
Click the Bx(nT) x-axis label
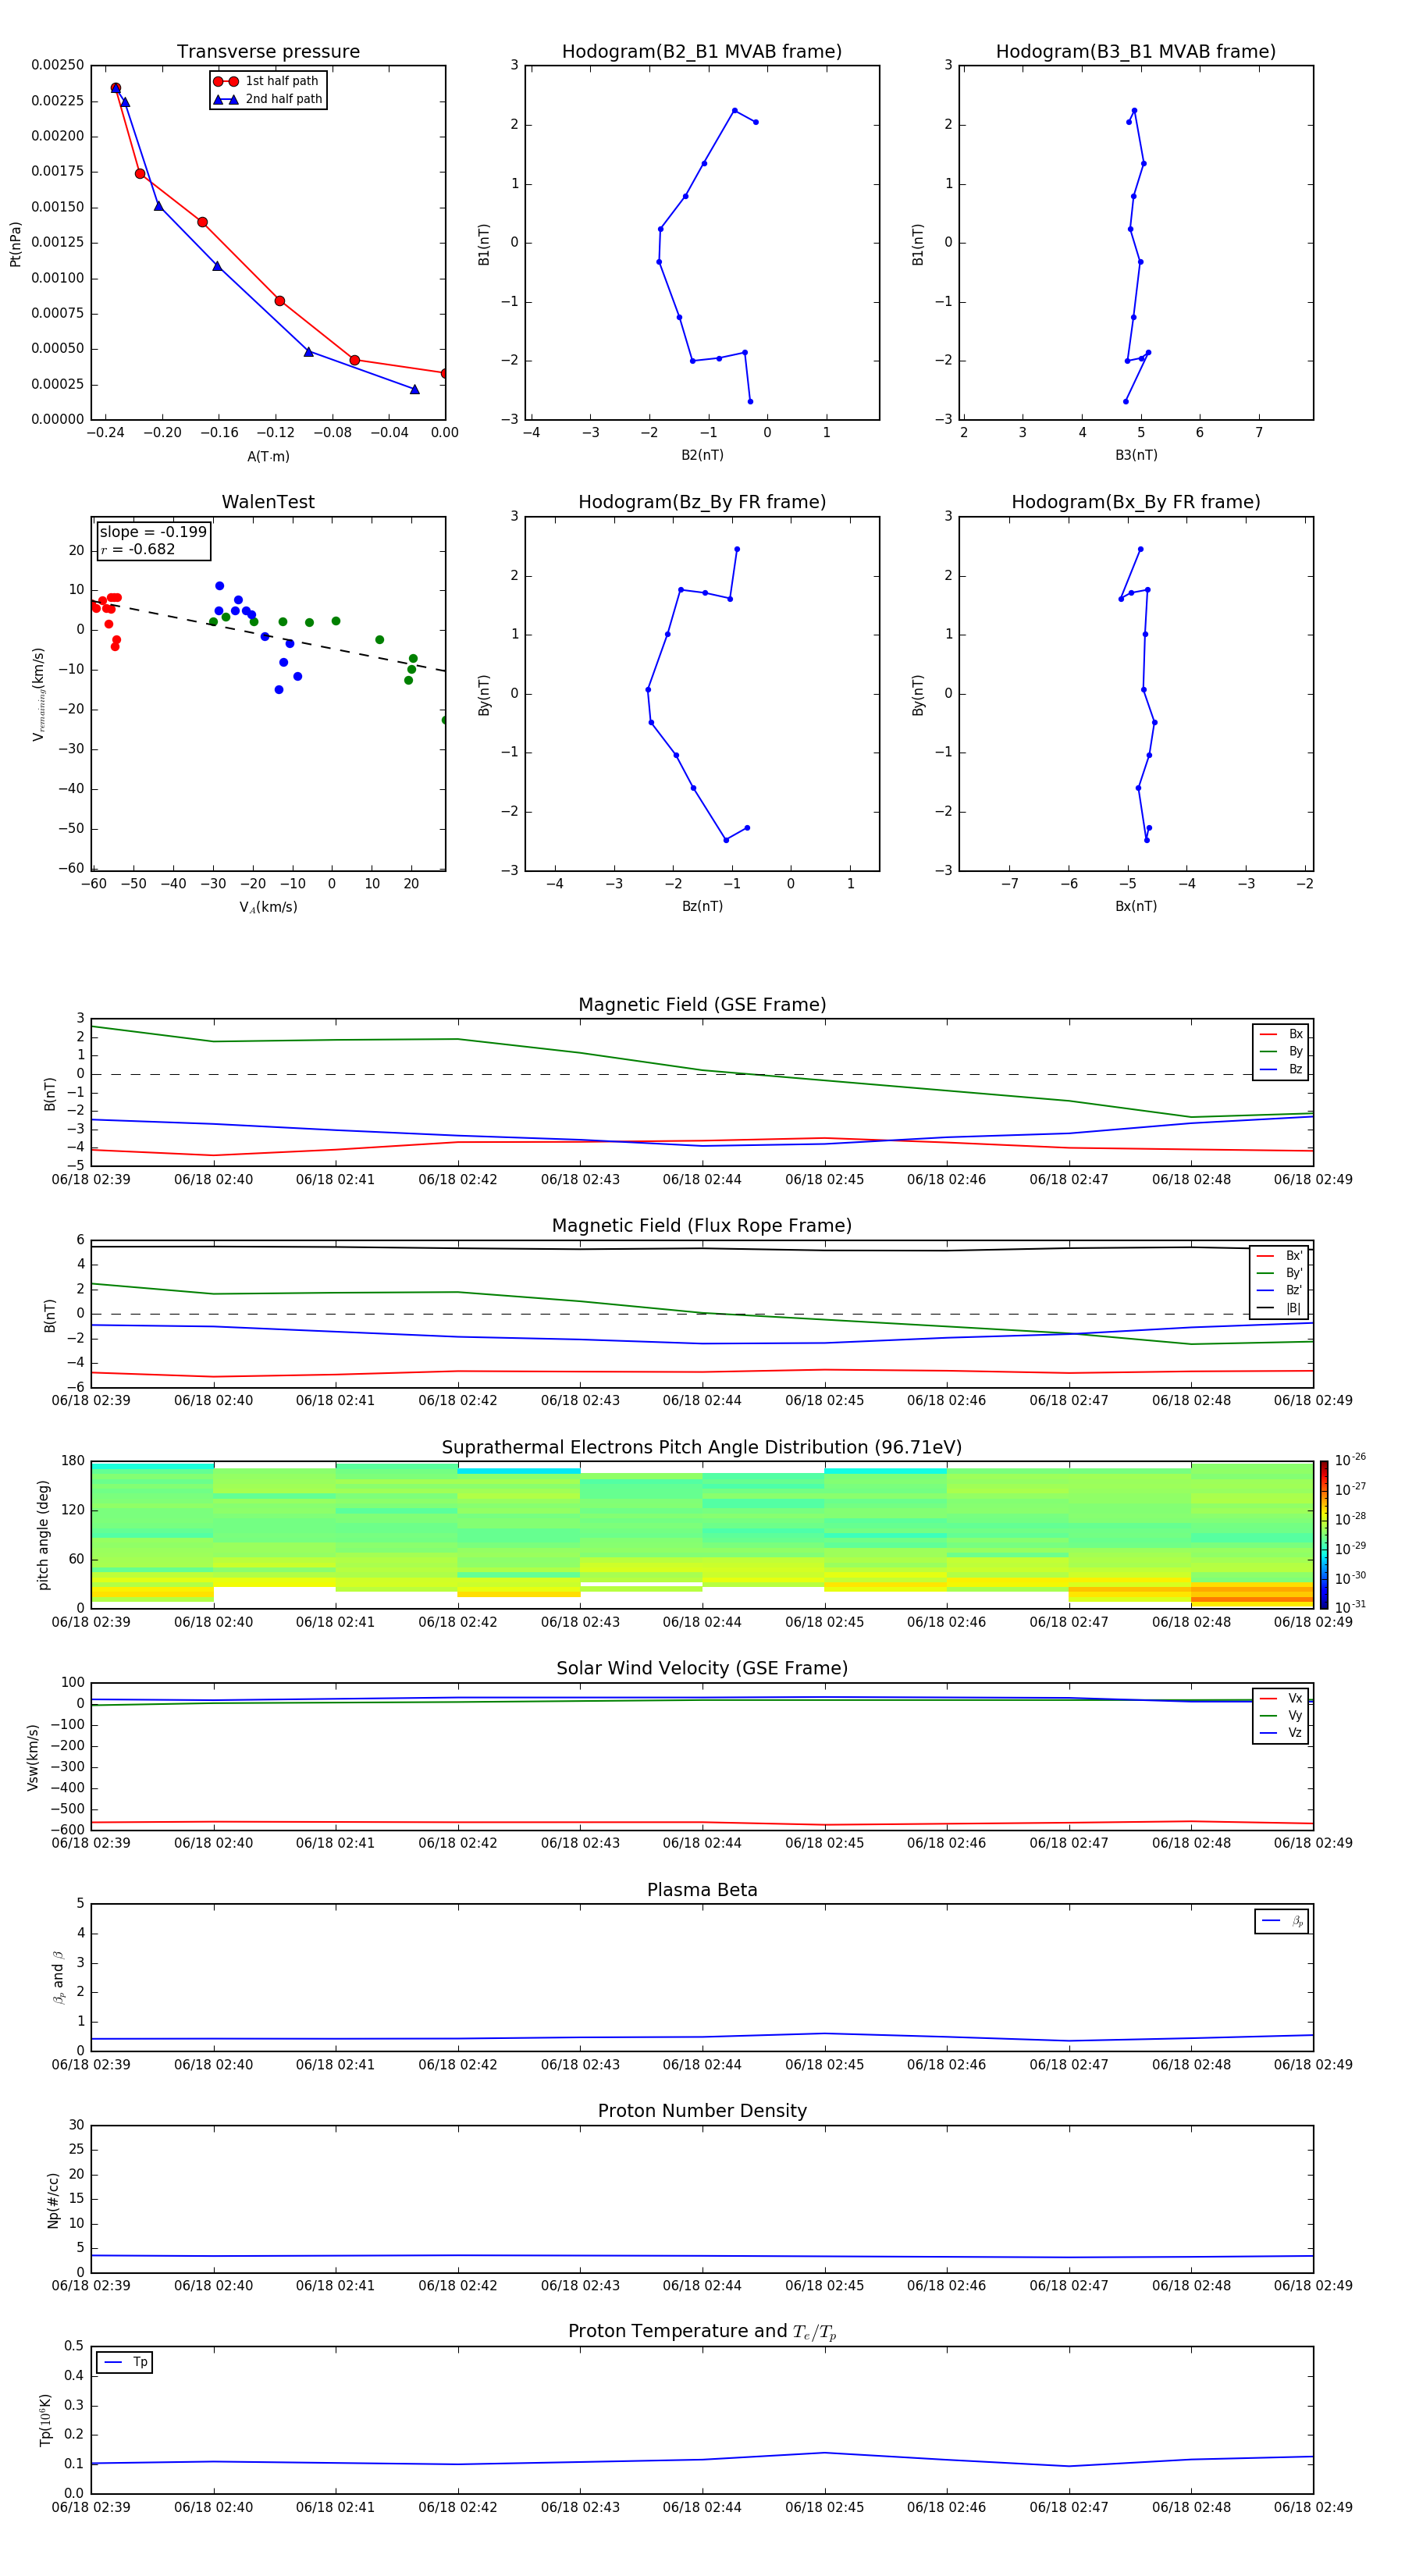coord(1136,906)
